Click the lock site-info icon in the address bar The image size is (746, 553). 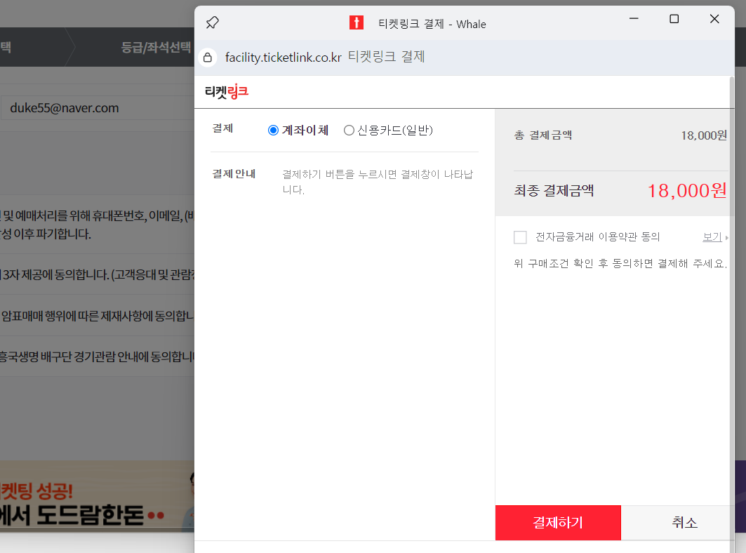208,58
